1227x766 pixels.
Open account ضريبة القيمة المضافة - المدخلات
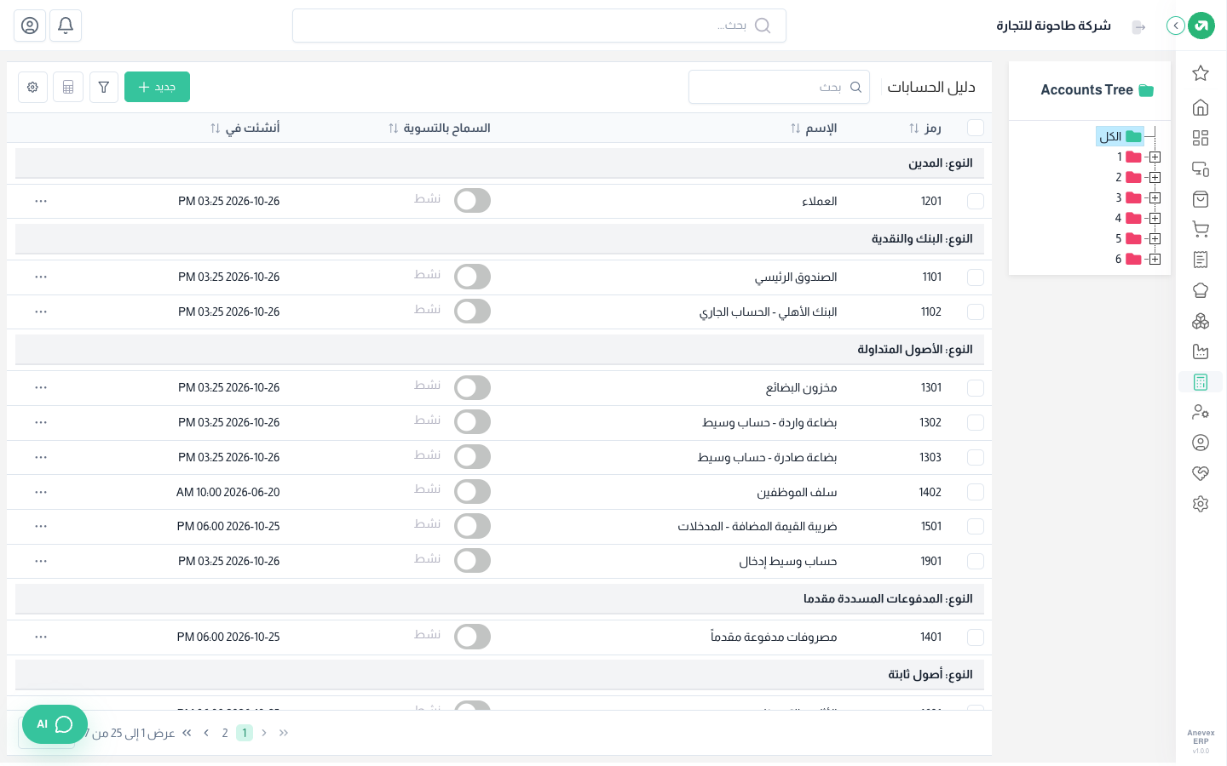coord(758,527)
